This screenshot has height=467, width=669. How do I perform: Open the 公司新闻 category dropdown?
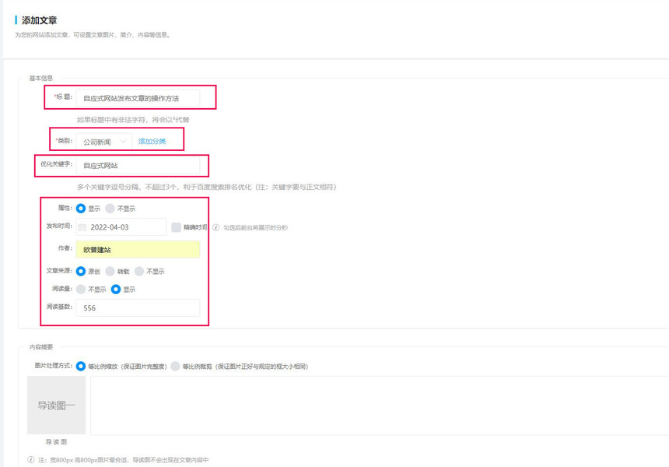tap(104, 142)
